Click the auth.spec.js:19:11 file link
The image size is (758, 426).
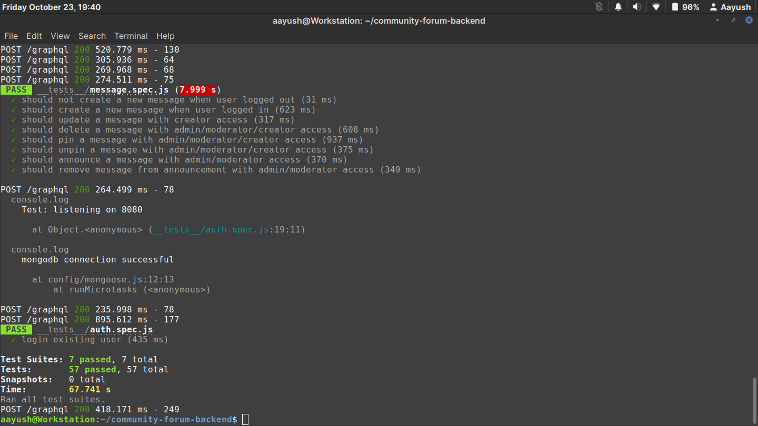click(229, 230)
